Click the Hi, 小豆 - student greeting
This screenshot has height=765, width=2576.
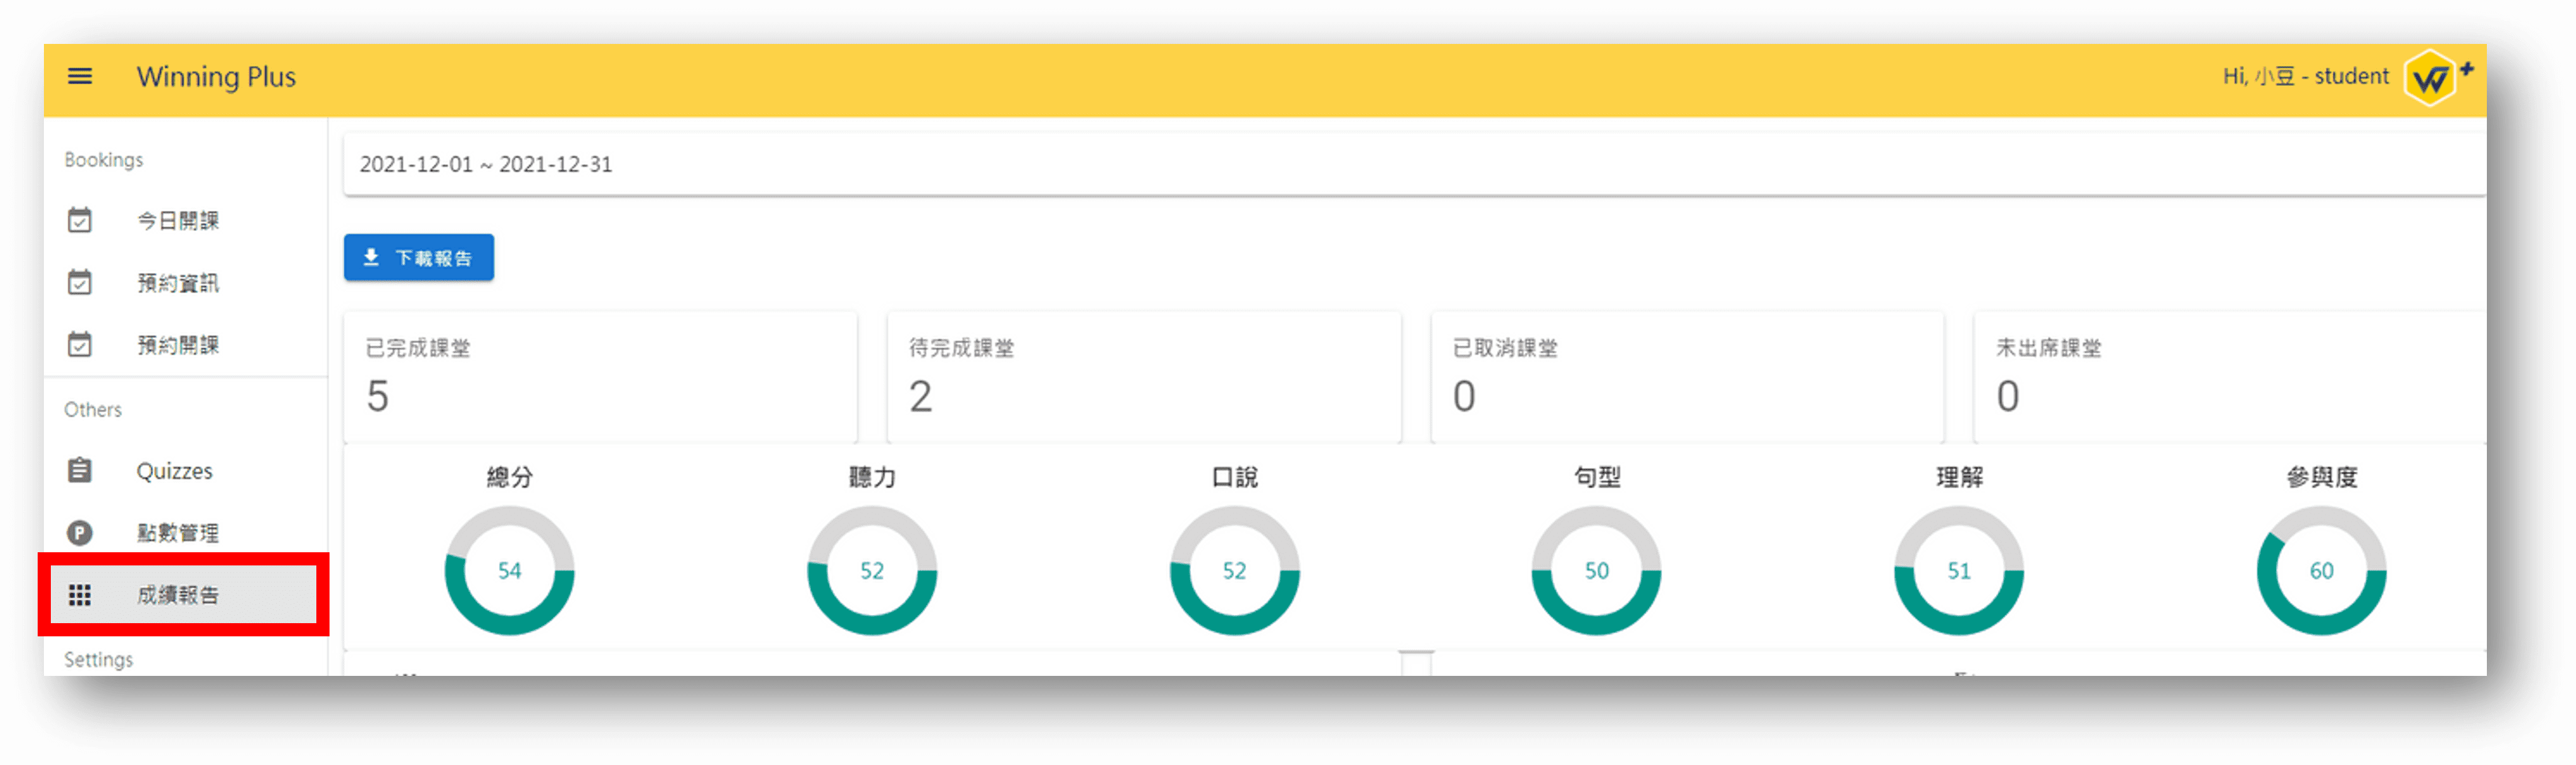(2305, 77)
